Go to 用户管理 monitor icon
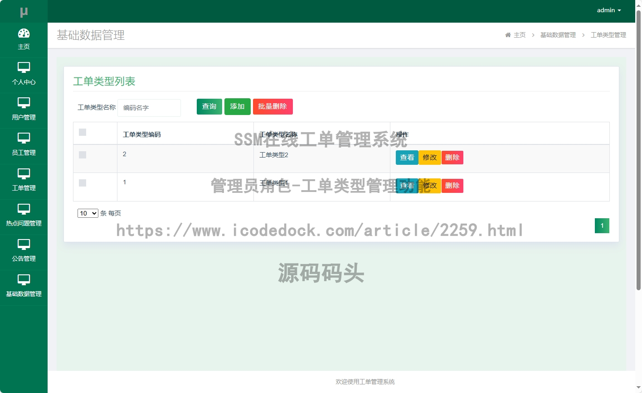642x393 pixels. click(24, 103)
